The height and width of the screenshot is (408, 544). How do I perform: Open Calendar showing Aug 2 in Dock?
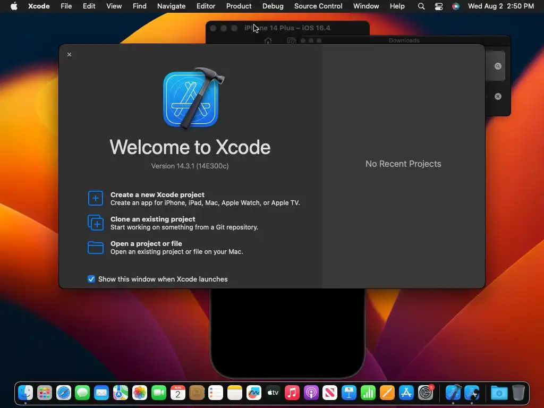[177, 393]
